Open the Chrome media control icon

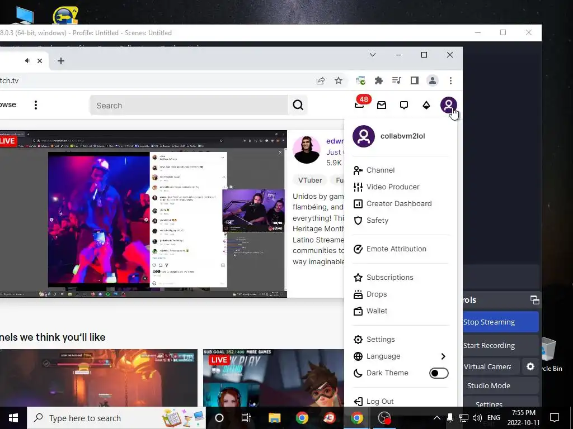397,80
